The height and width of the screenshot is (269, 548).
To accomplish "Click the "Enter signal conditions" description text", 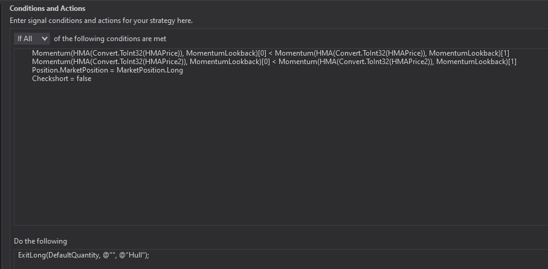I will click(101, 21).
